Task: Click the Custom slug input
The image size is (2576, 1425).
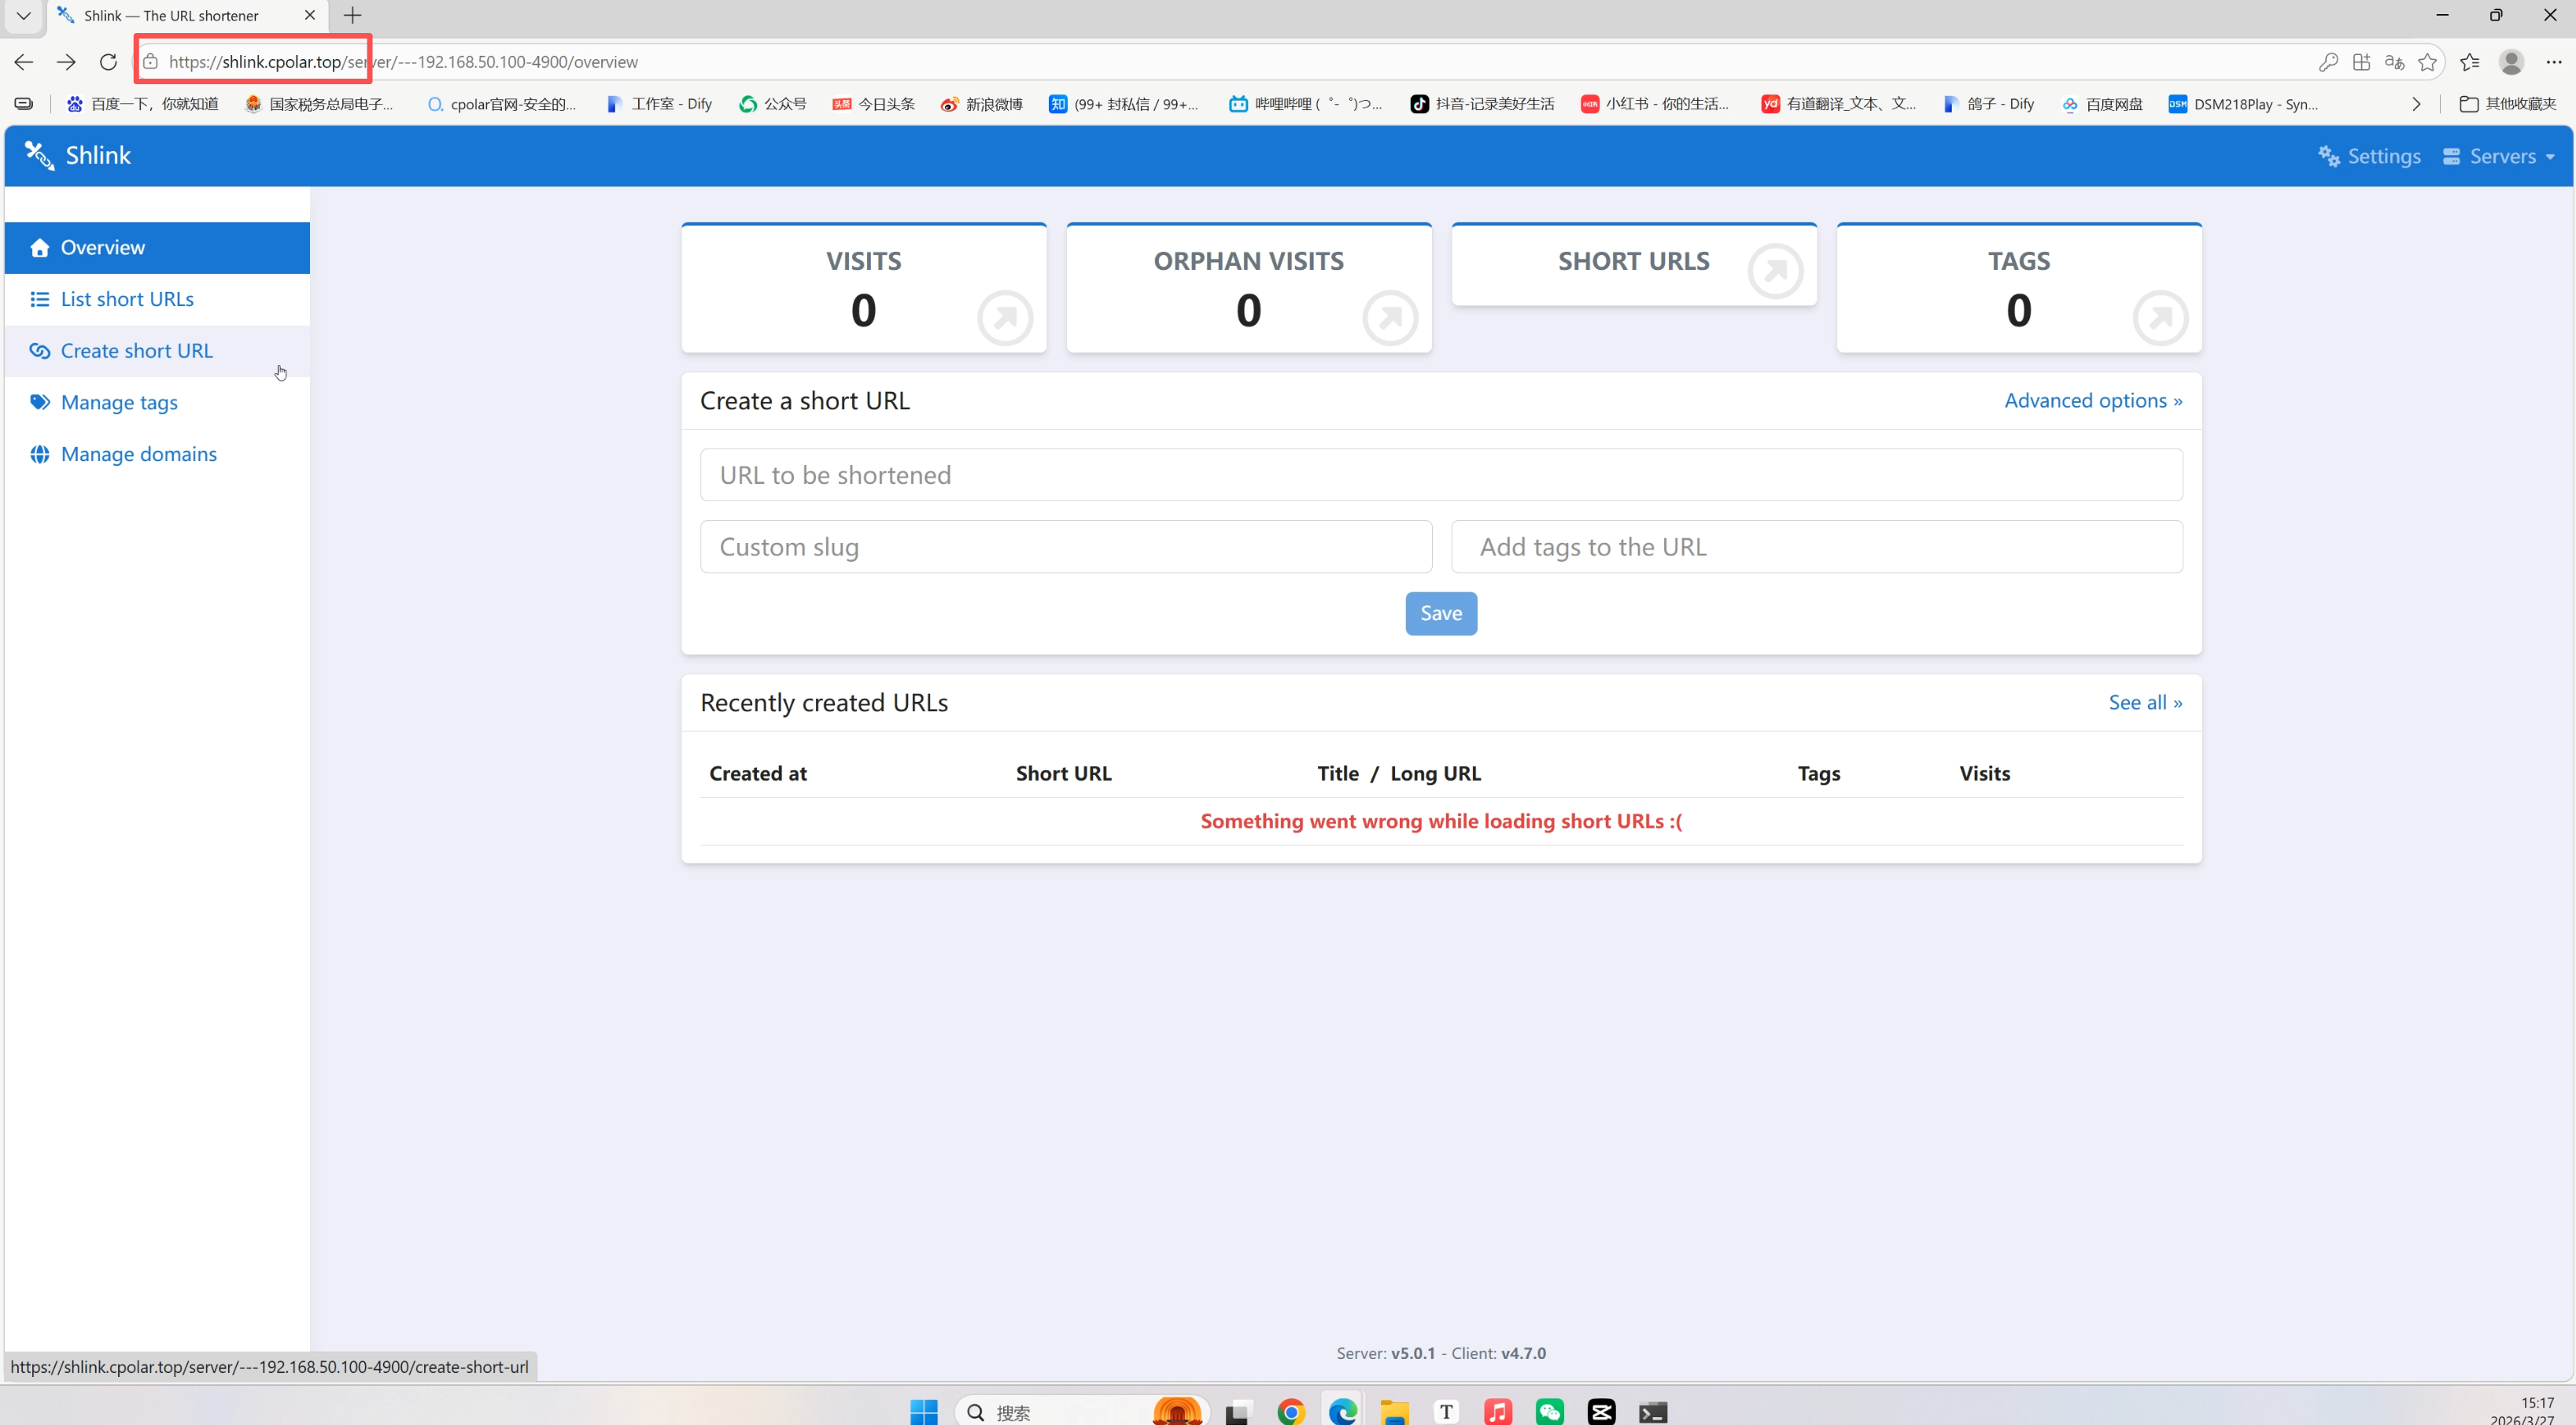Action: pyautogui.click(x=1065, y=547)
